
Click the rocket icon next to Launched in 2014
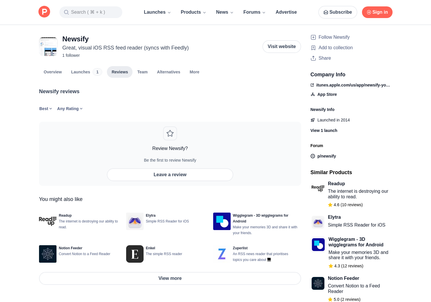tap(313, 120)
